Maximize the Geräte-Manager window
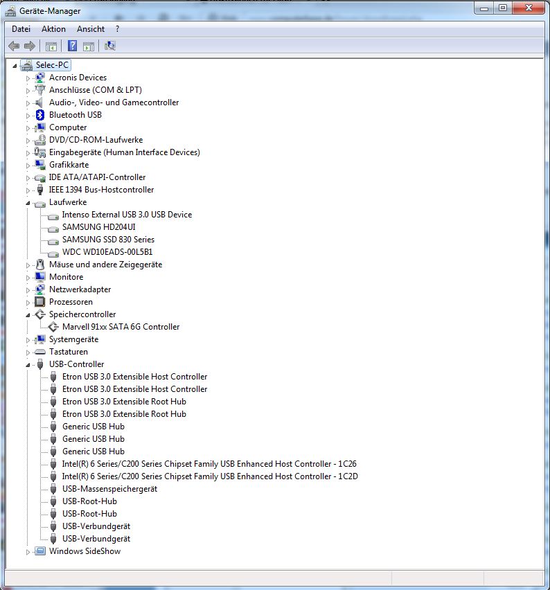Viewport: 550px width, 590px height. (503, 8)
